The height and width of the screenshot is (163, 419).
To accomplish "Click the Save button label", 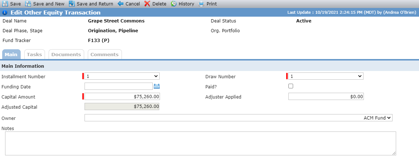I will click(16, 4).
